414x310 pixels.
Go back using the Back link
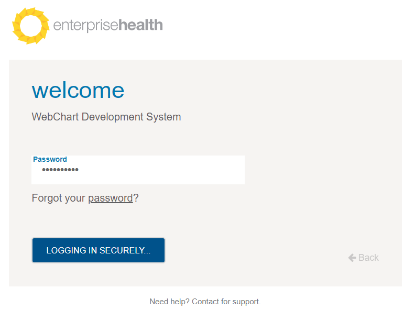363,258
